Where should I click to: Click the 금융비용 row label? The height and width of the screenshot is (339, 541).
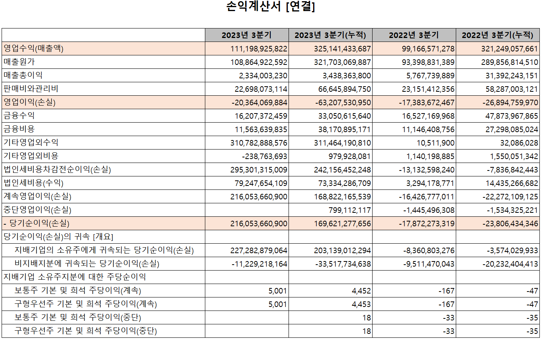click(x=19, y=129)
